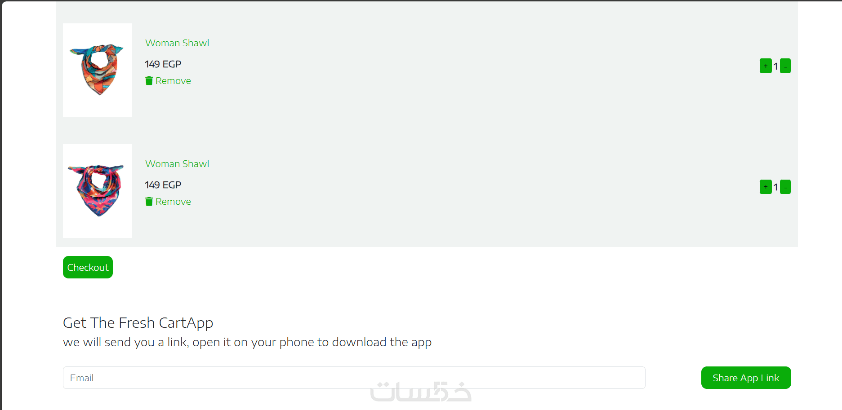Increase quantity of the second Woman Shawl
Screen dimensions: 842x410
(766, 187)
